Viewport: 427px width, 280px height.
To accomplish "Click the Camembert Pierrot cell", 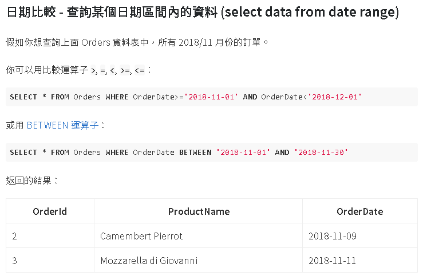I will click(x=198, y=235).
